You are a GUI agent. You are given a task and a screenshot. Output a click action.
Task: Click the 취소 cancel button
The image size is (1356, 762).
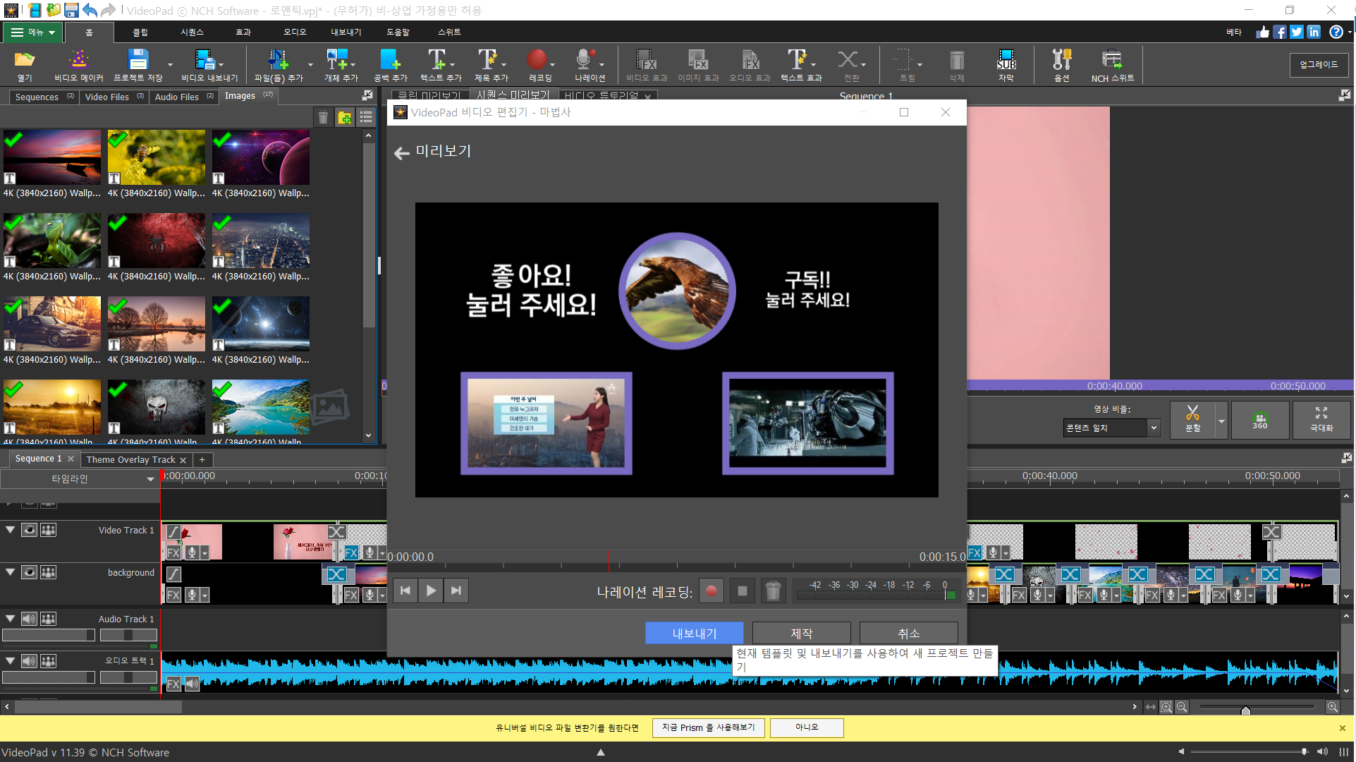(x=908, y=633)
